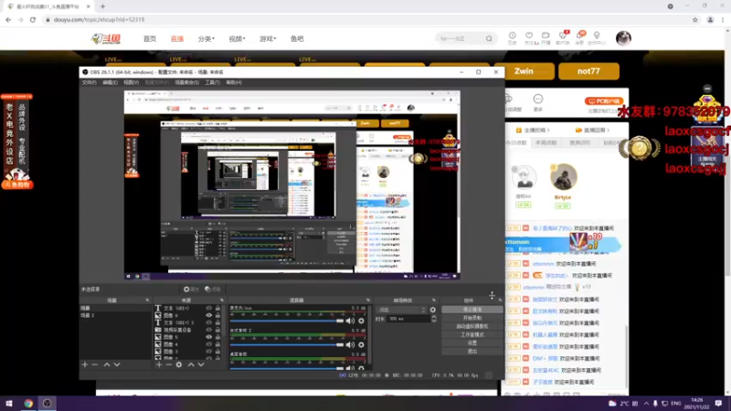Open the 帮助(H) menu in OBS

pos(234,82)
